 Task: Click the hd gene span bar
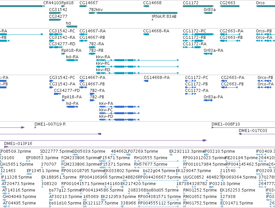coord(71,27)
